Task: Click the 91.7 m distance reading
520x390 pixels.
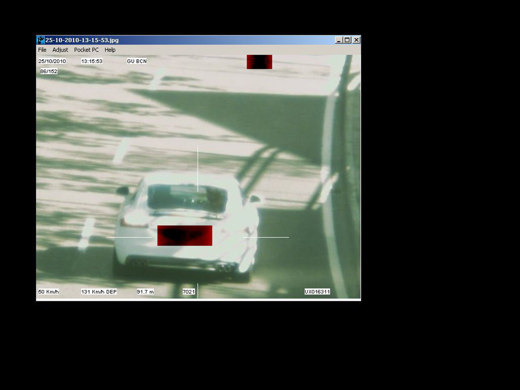Action: [x=145, y=292]
